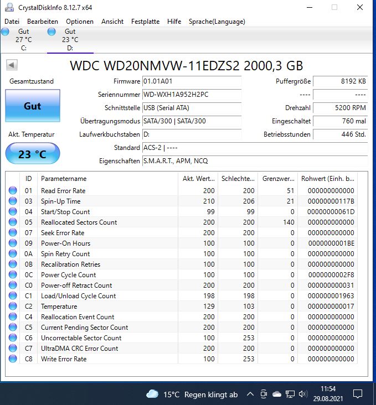The height and width of the screenshot is (405, 376).
Task: Click the Eigenschaften field S.M.A.R.T., APM, NCQ
Action: pos(255,161)
